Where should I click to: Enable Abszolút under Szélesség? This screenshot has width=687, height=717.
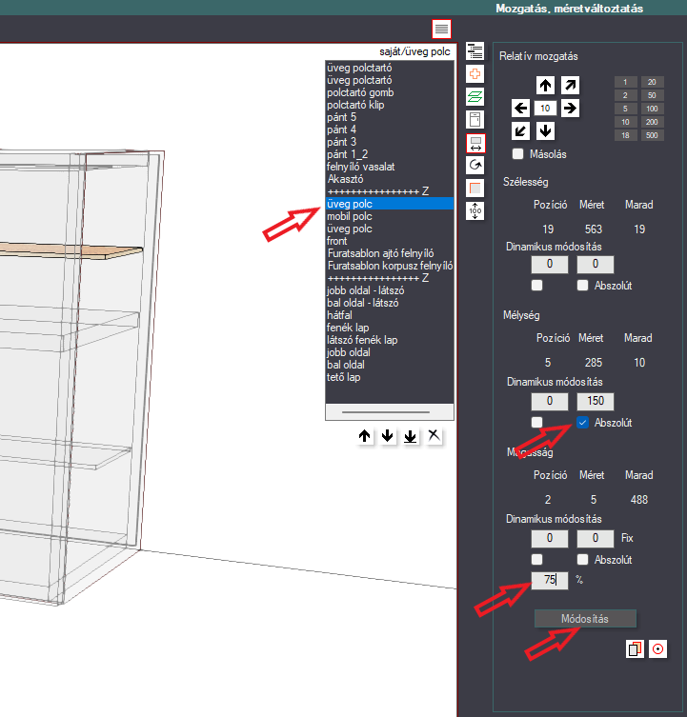[582, 286]
